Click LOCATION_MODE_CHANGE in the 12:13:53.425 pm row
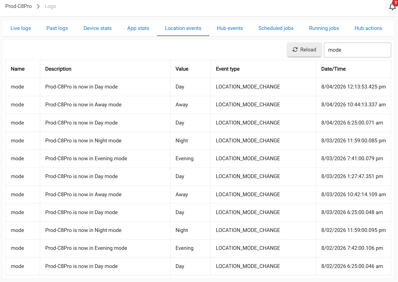 (248, 87)
